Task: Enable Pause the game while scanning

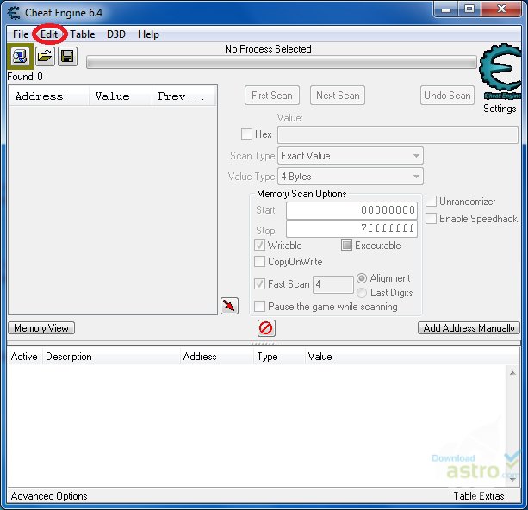Action: tap(259, 307)
